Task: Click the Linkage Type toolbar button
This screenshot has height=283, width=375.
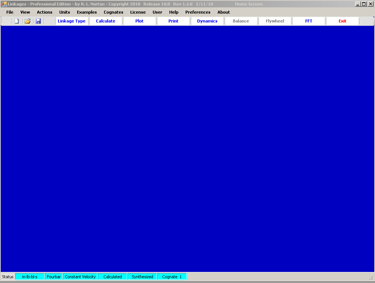Action: [72, 21]
